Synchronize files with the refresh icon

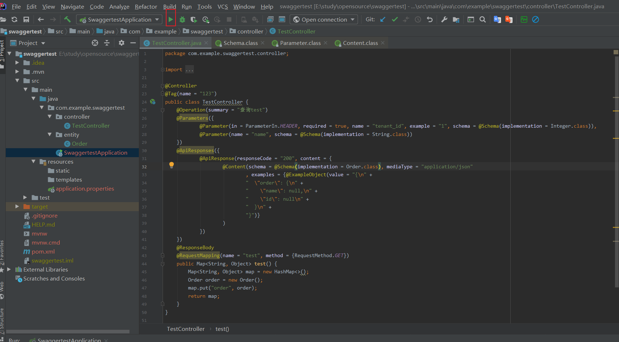point(14,19)
